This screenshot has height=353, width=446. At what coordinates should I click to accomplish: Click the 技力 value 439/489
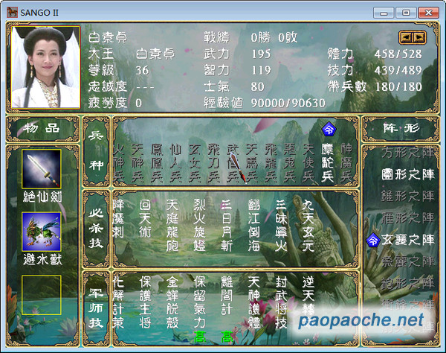click(x=398, y=70)
